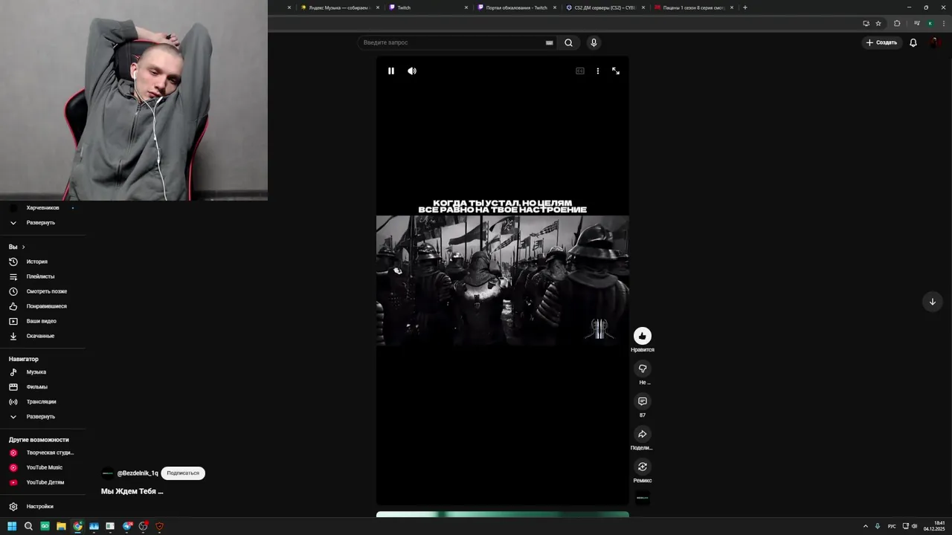
Task: Expand Навигатор with the lower Развернуть
Action: 42,417
